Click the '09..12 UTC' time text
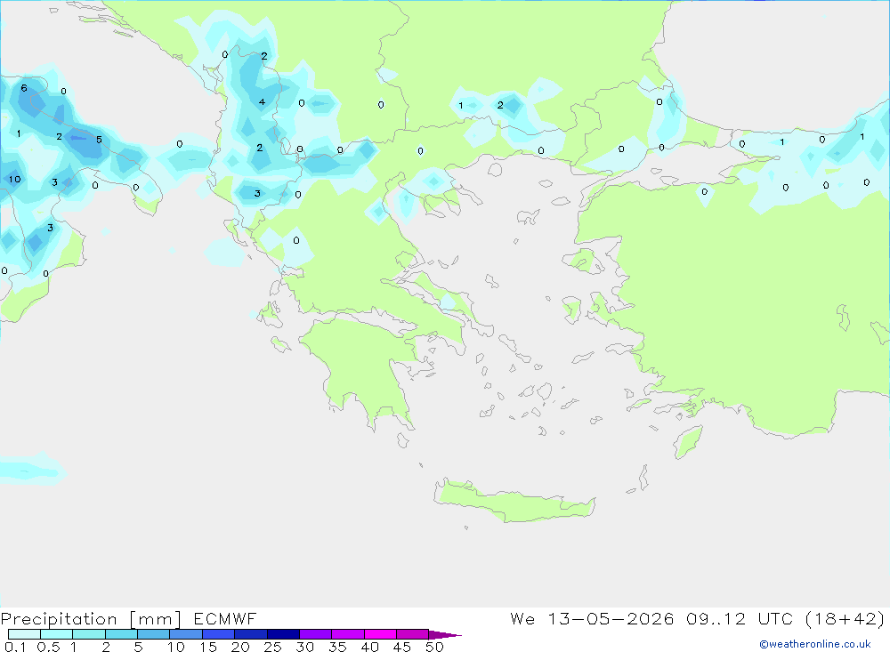Image resolution: width=890 pixels, height=652 pixels. tap(740, 618)
